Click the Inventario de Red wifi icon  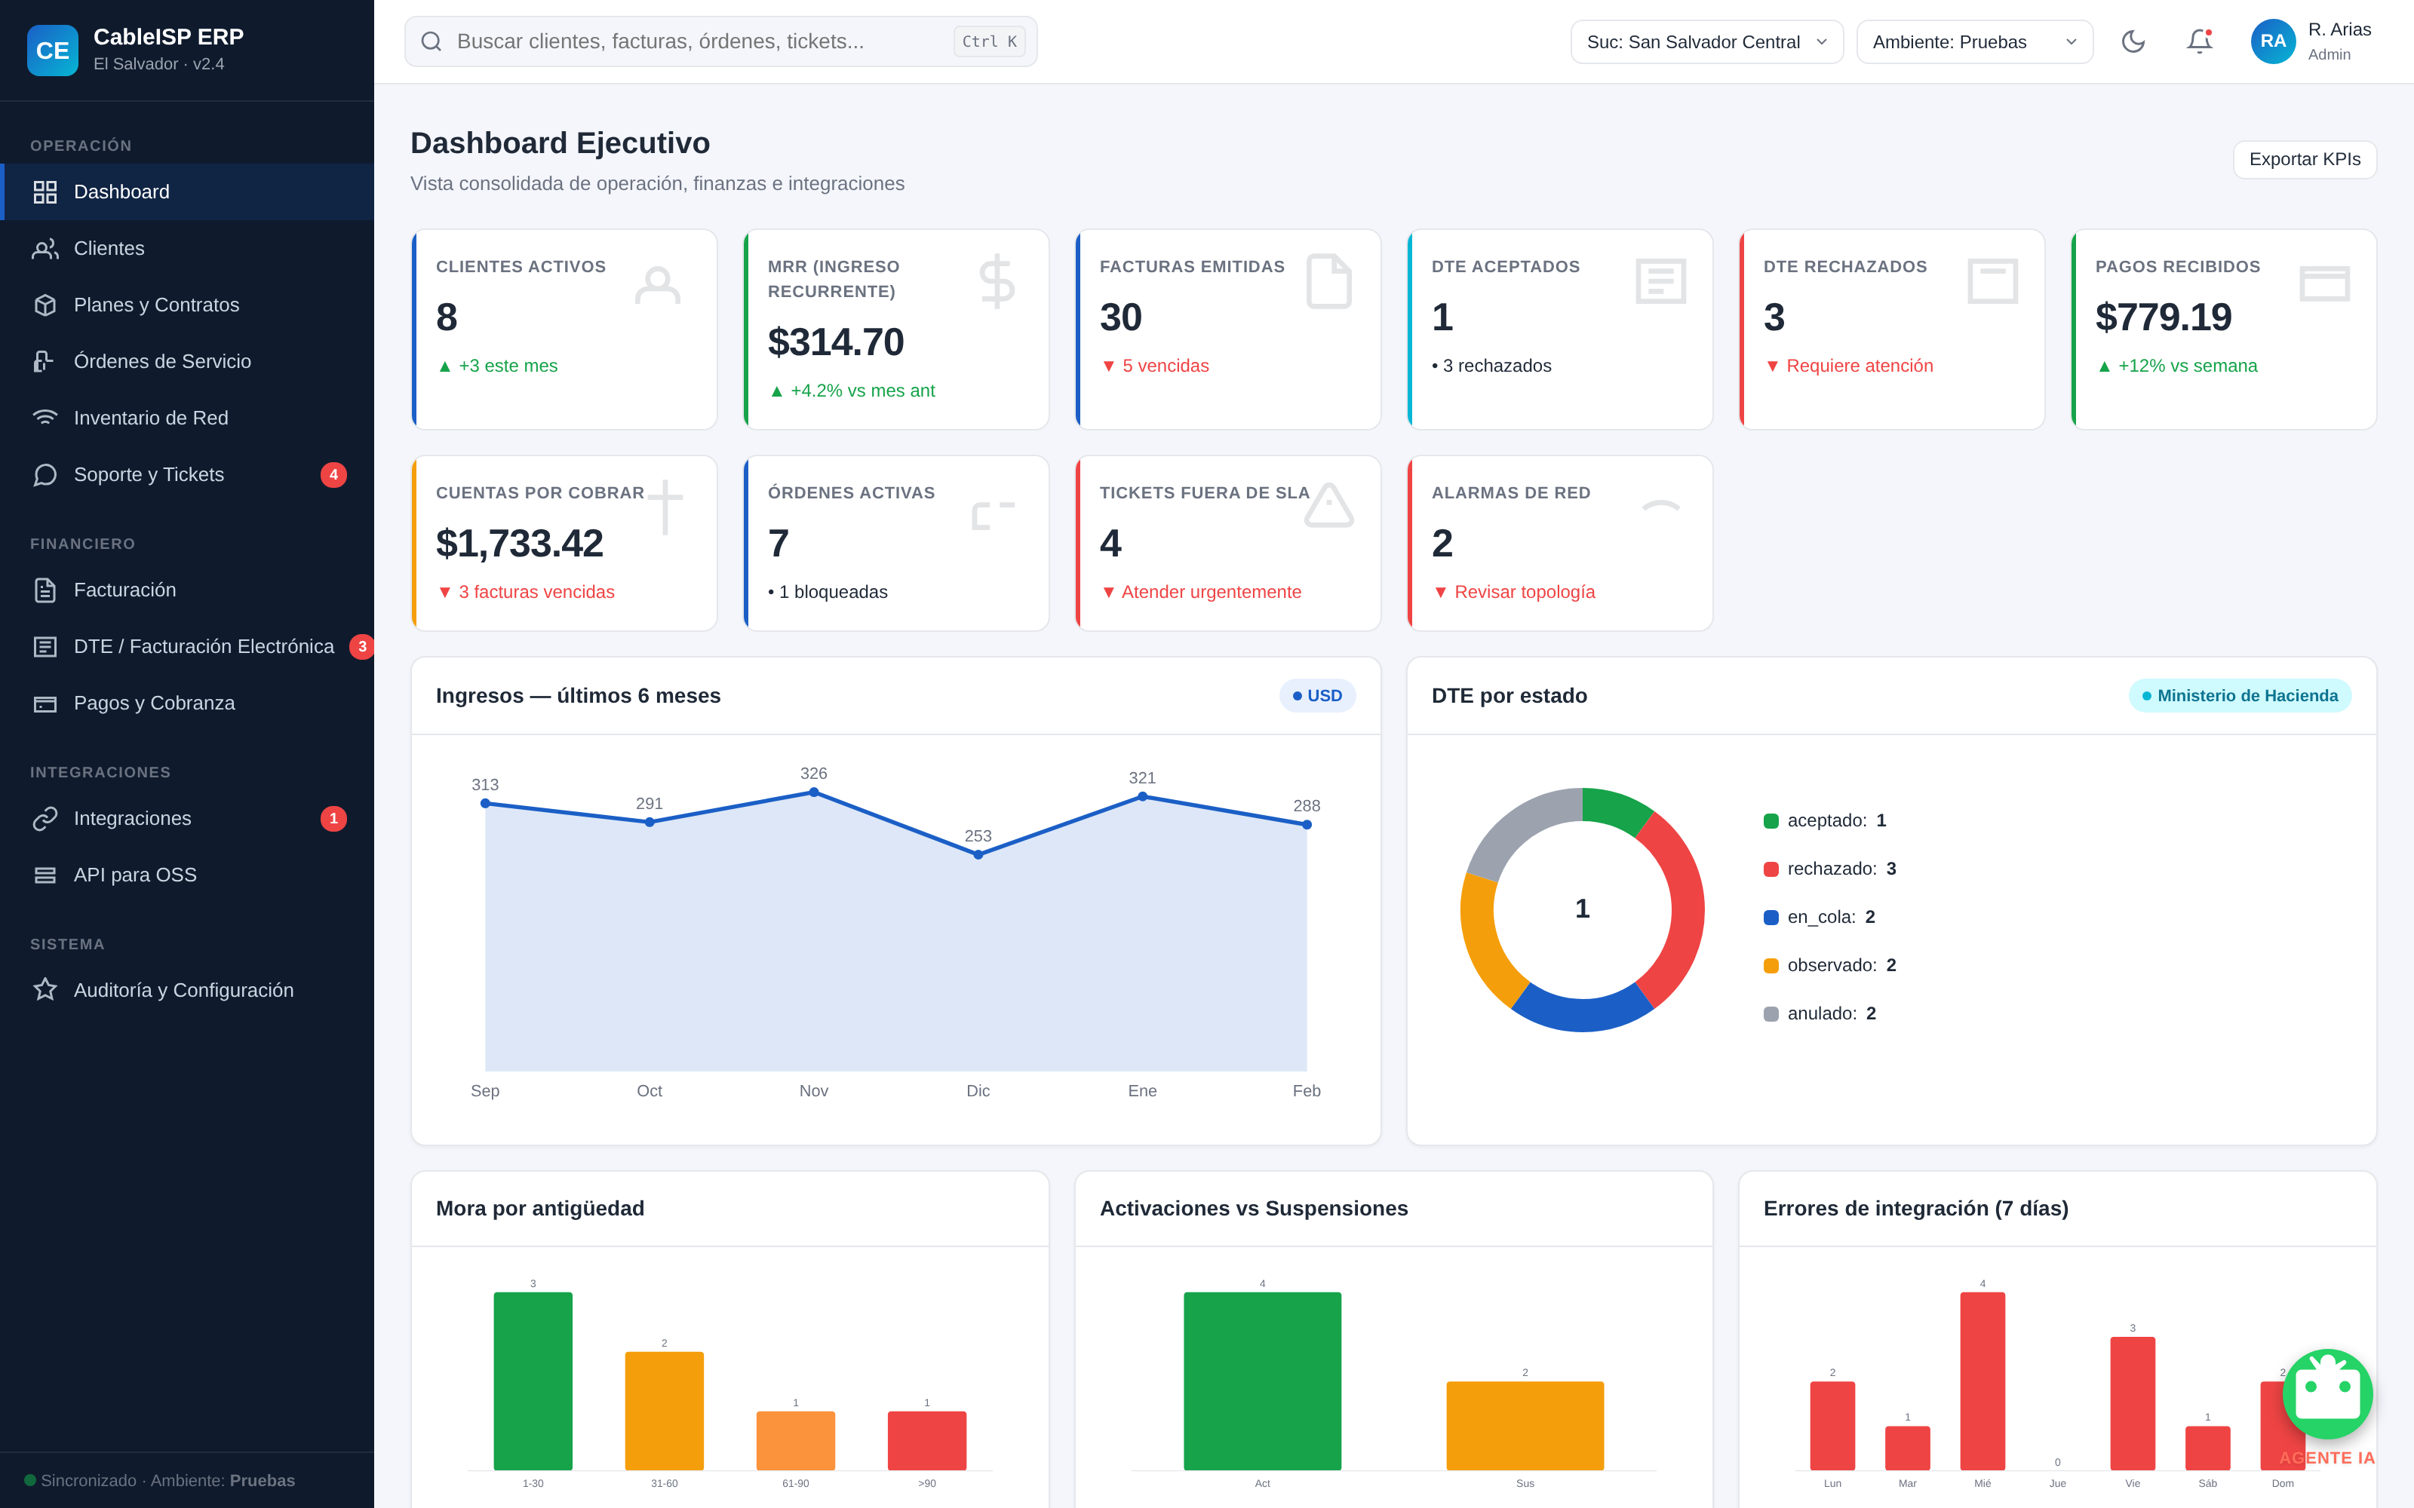coord(45,418)
